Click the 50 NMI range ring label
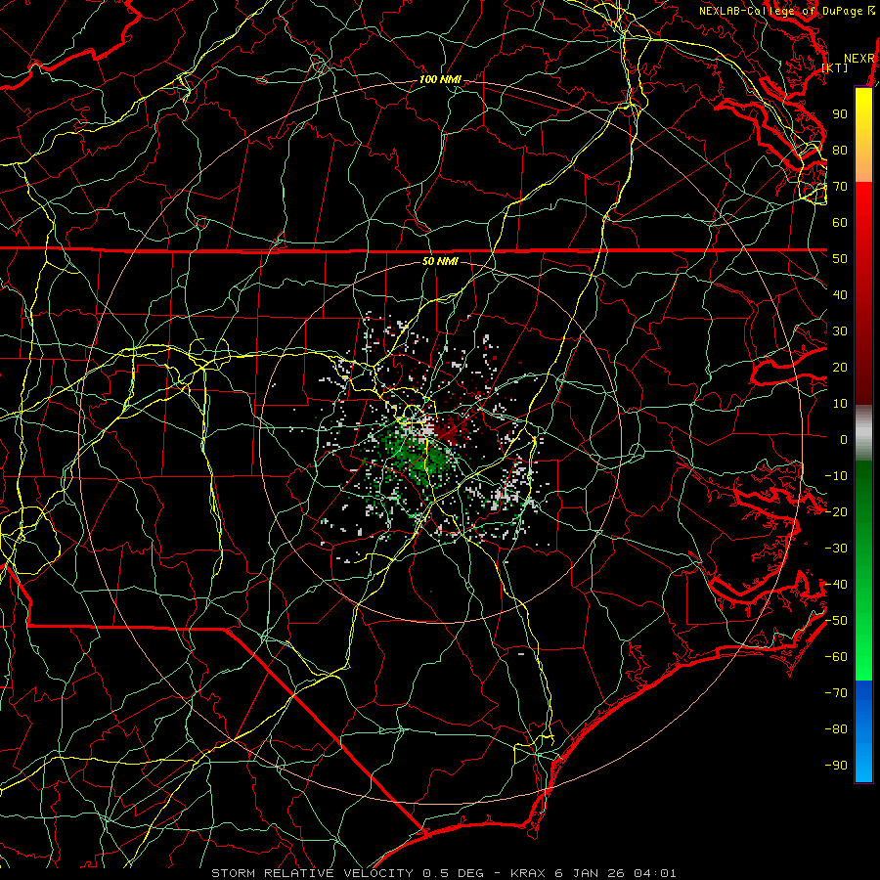 (x=440, y=261)
